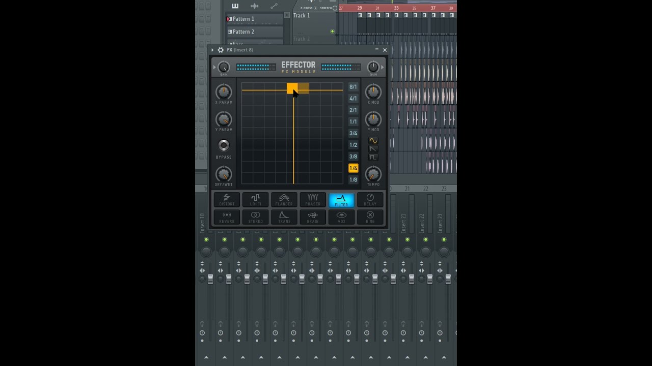Select the Insert 21 mixer track label
Screen dimensions: 652x366
[404, 223]
